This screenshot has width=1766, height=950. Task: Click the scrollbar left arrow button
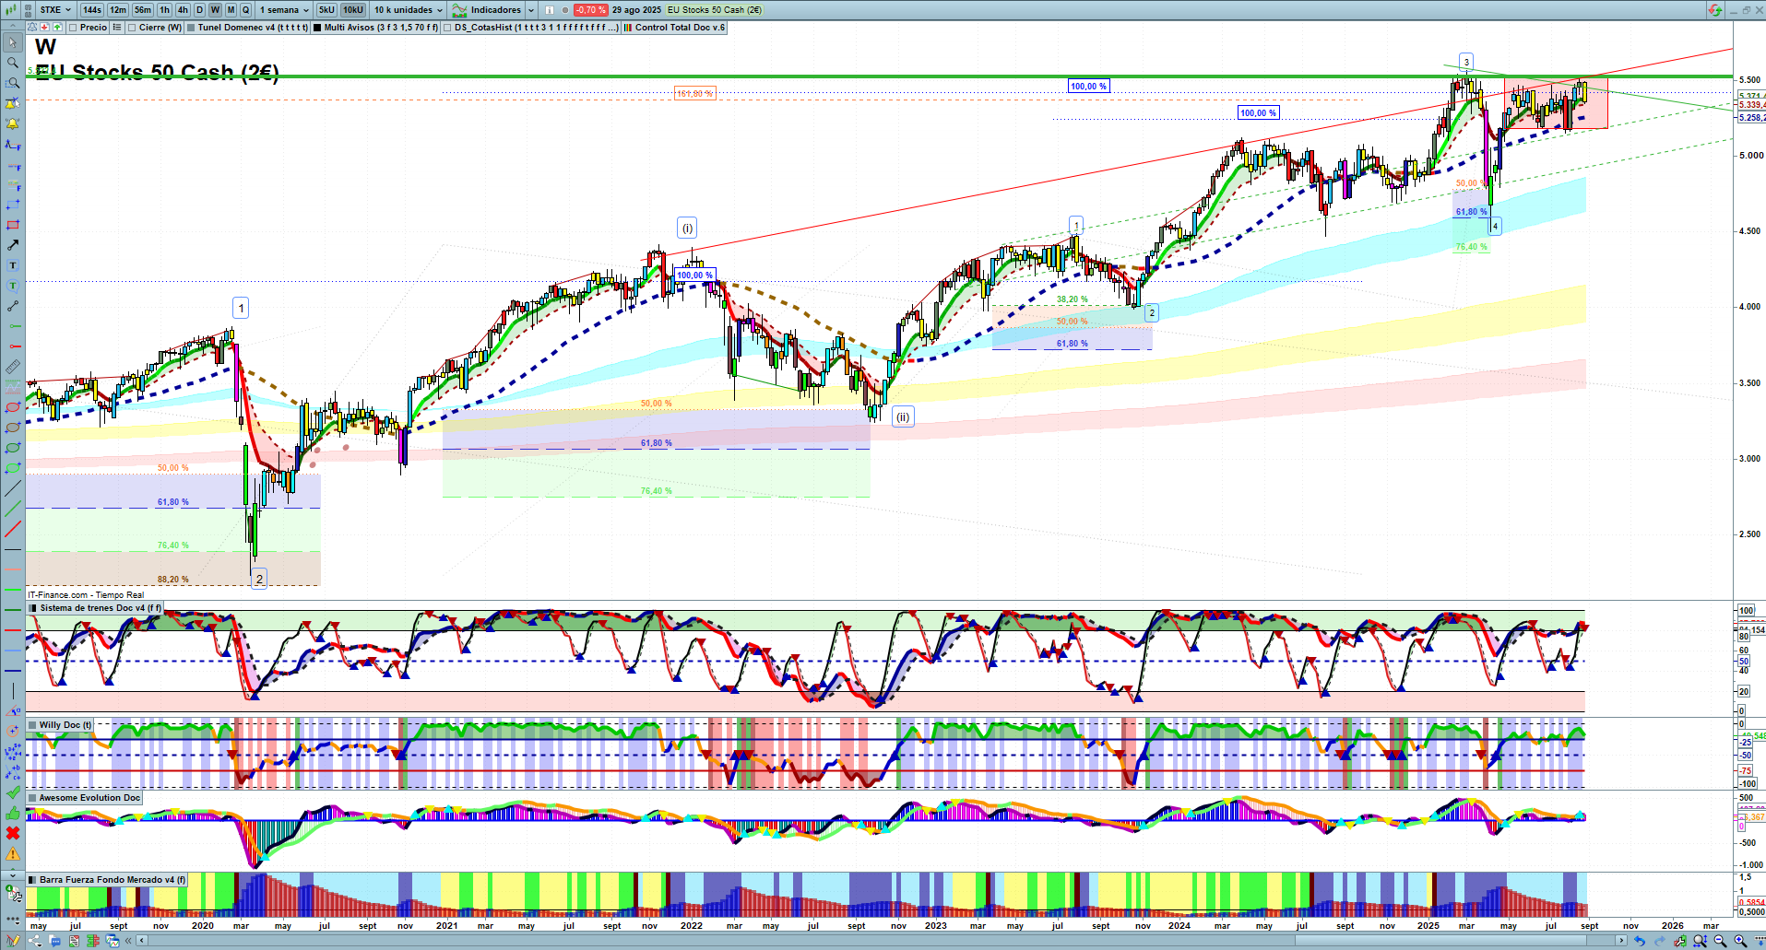(x=141, y=941)
